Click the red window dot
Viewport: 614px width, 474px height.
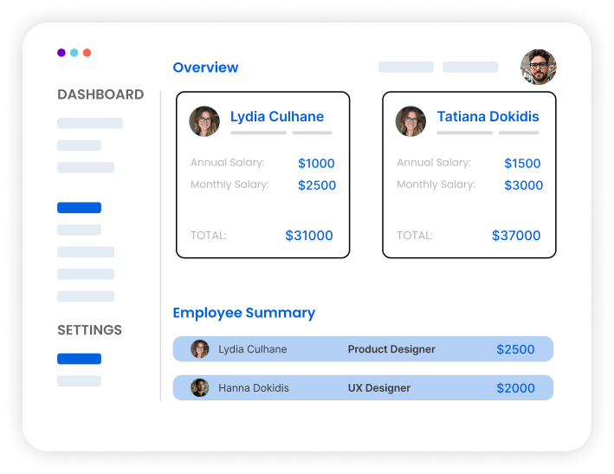click(87, 53)
